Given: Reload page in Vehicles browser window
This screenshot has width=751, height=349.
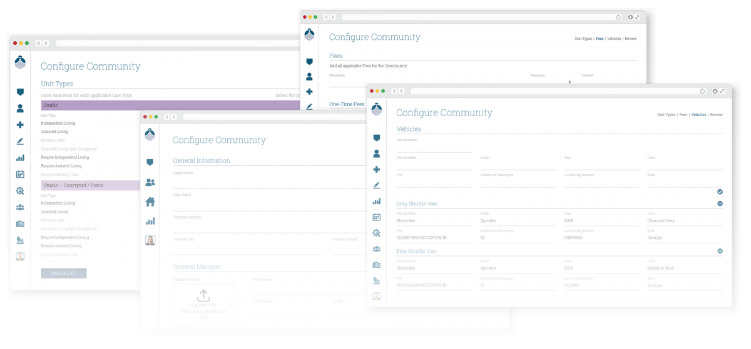Looking at the screenshot, I should 702,91.
